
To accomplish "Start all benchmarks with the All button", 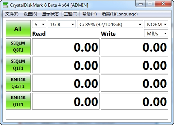I will [x=18, y=29].
